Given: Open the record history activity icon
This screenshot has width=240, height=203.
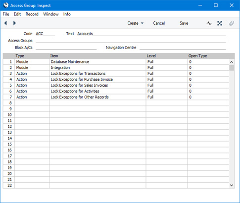Looking at the screenshot, I should [209, 23].
